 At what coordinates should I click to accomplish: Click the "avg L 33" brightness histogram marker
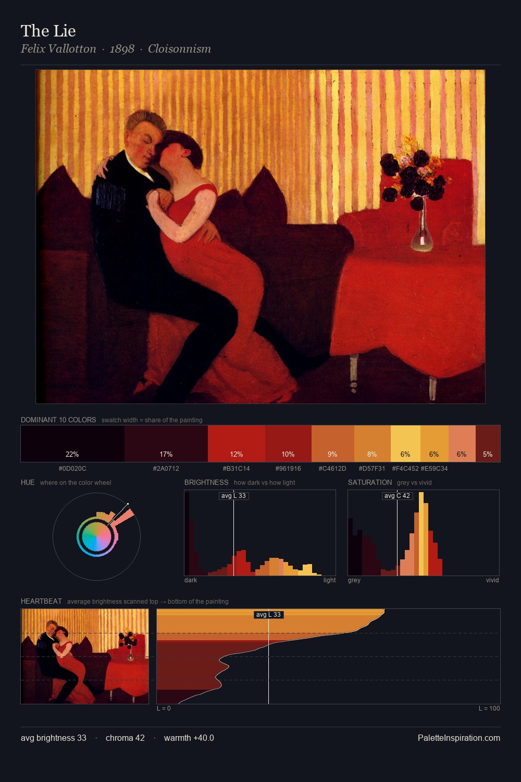pyautogui.click(x=234, y=496)
